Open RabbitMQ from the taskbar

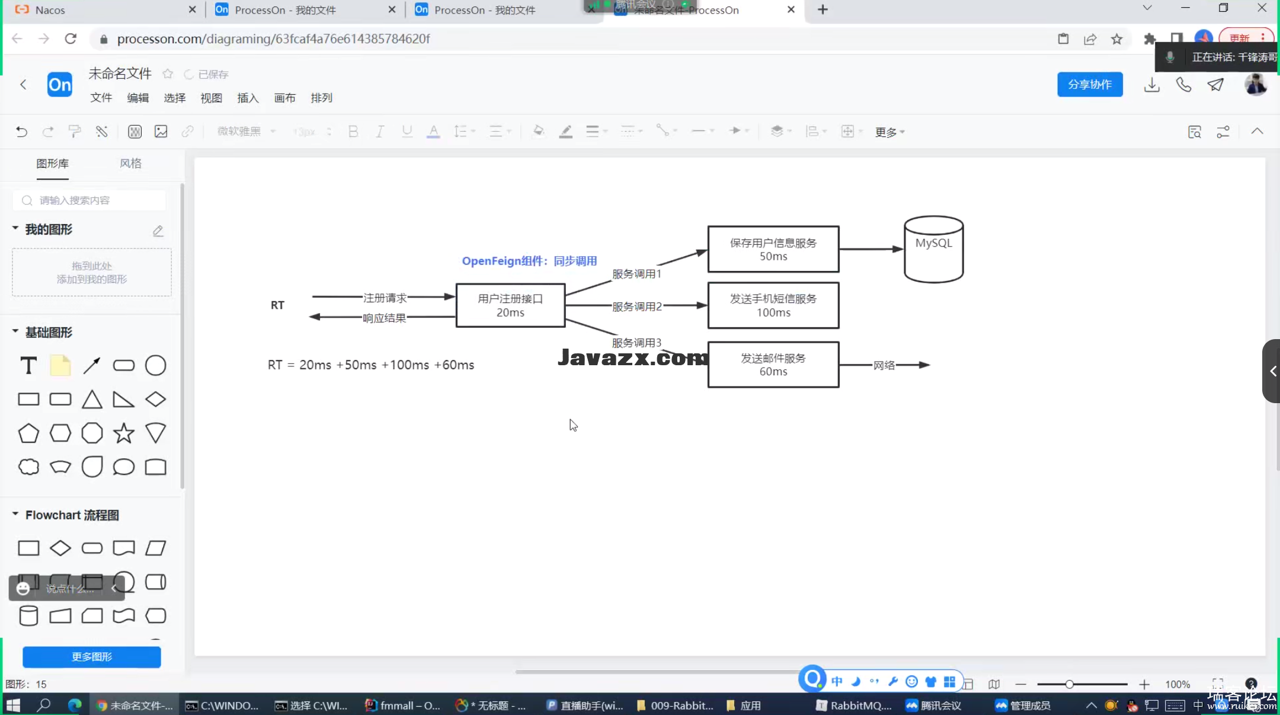point(854,706)
